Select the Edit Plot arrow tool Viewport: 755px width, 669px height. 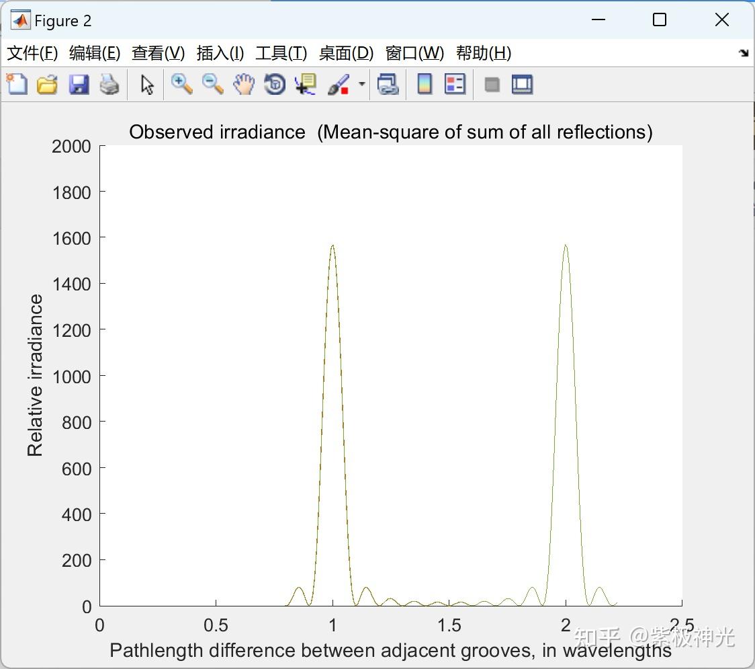pyautogui.click(x=147, y=85)
